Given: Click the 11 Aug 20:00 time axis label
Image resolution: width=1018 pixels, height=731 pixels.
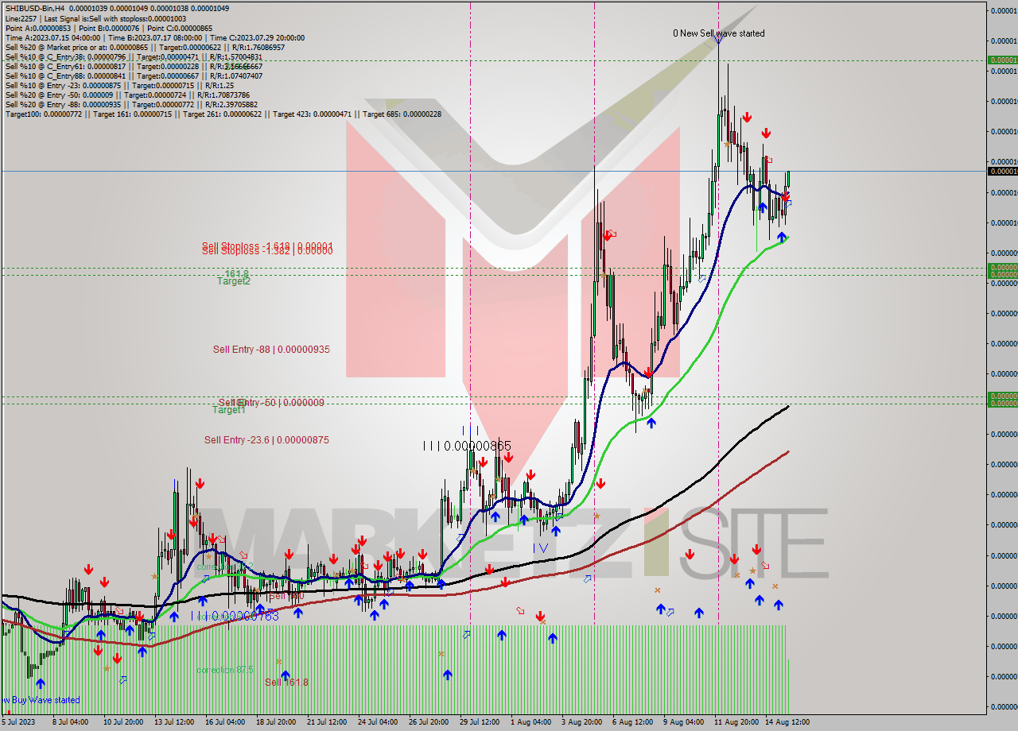Looking at the screenshot, I should (735, 722).
